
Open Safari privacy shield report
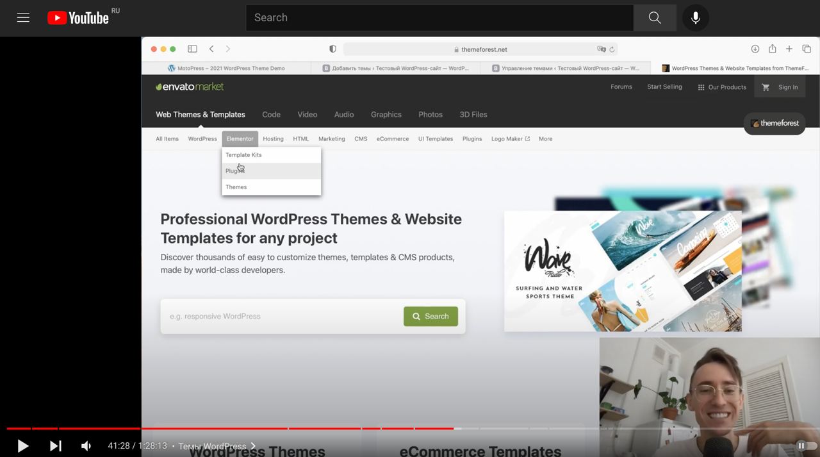[332, 49]
